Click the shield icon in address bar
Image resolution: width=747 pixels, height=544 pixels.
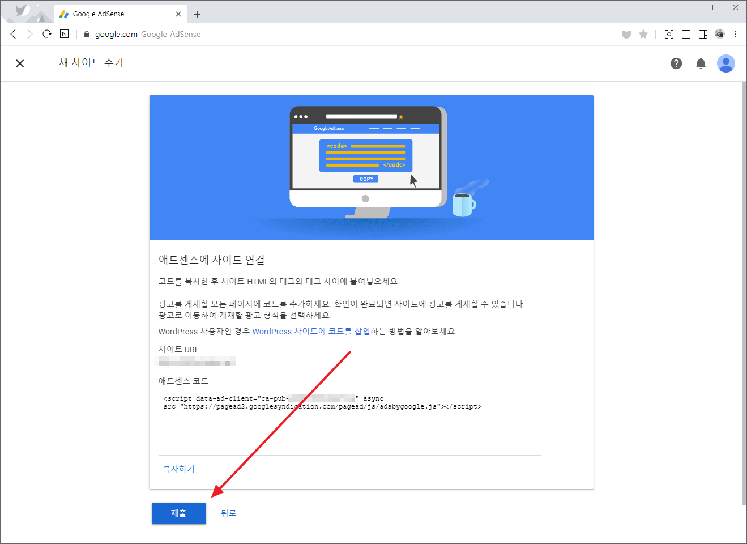626,35
